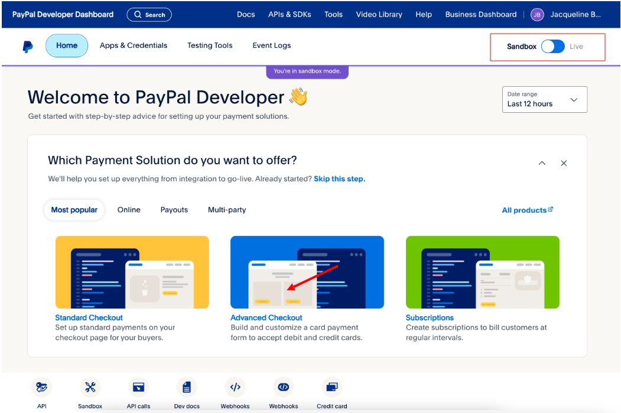Open the Multi-party tab
This screenshot has height=413, width=621.
pyautogui.click(x=227, y=210)
